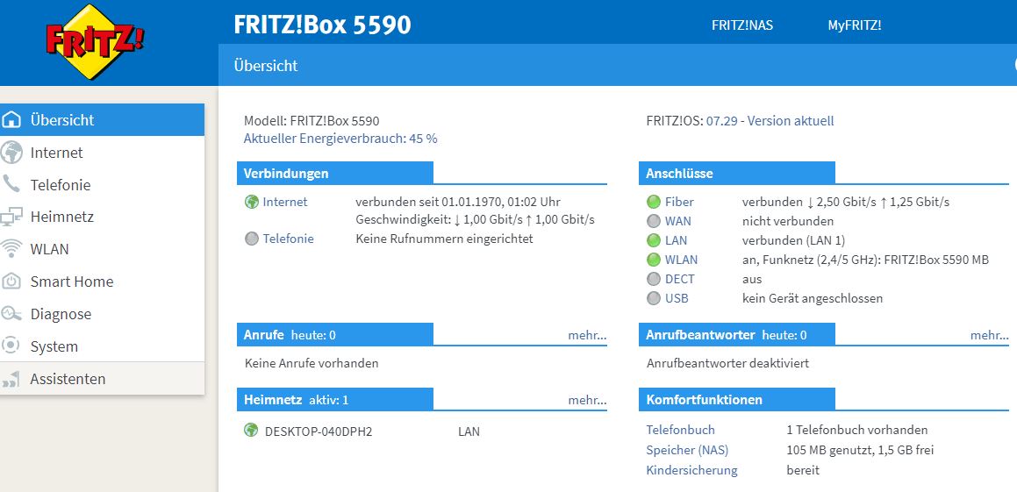Click mehr... in the Anrufbeantworter section
The height and width of the screenshot is (492, 1017).
pyautogui.click(x=989, y=335)
